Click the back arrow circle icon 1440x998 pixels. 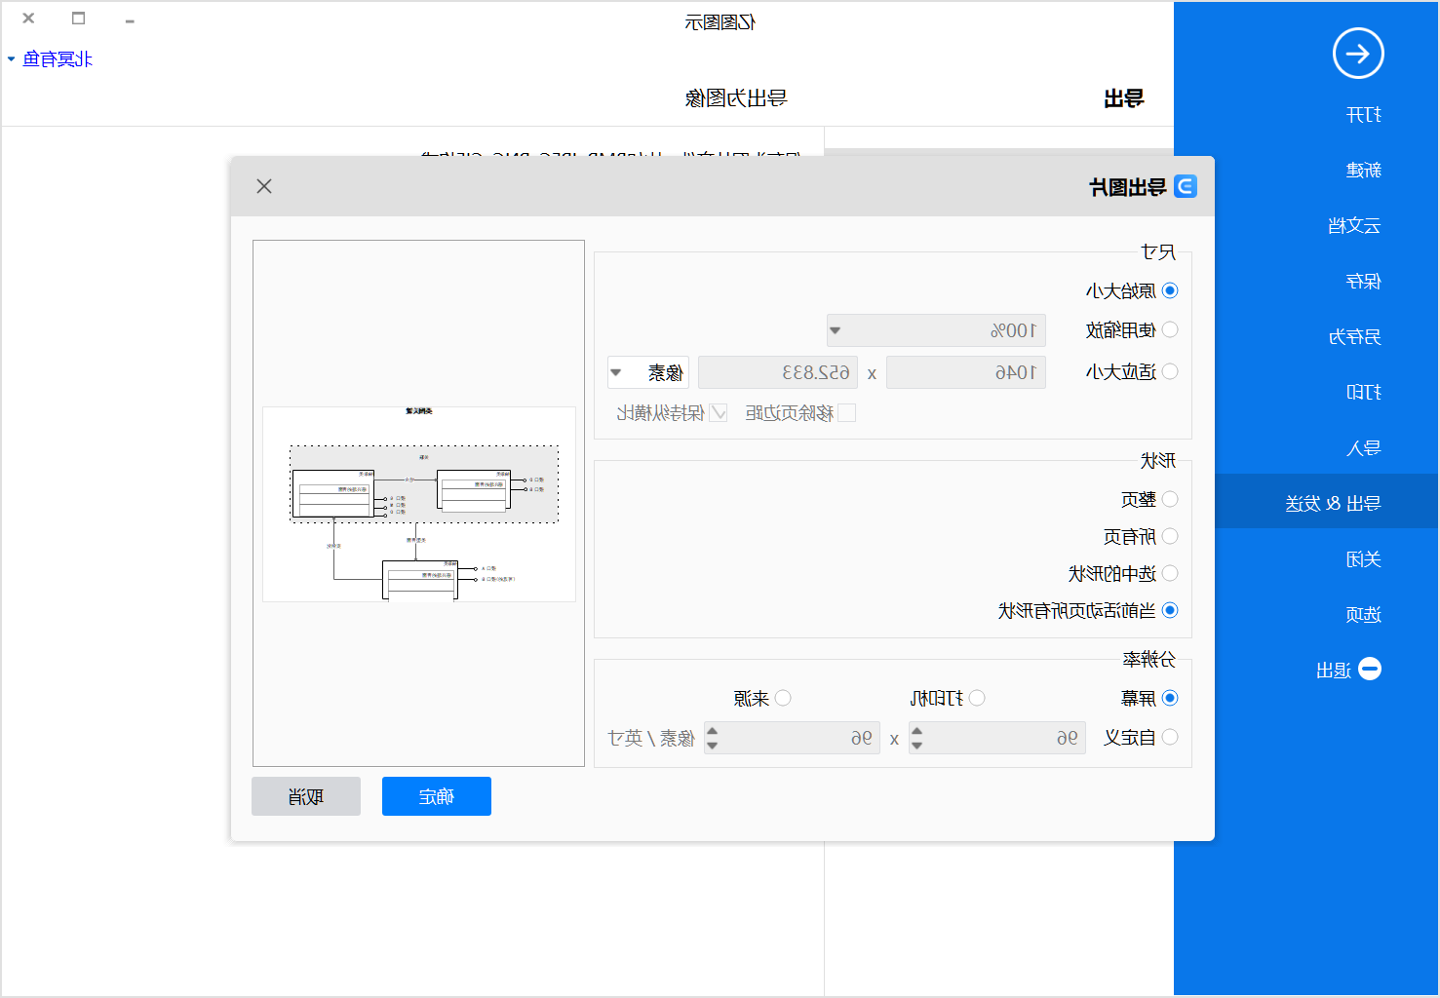[1358, 54]
